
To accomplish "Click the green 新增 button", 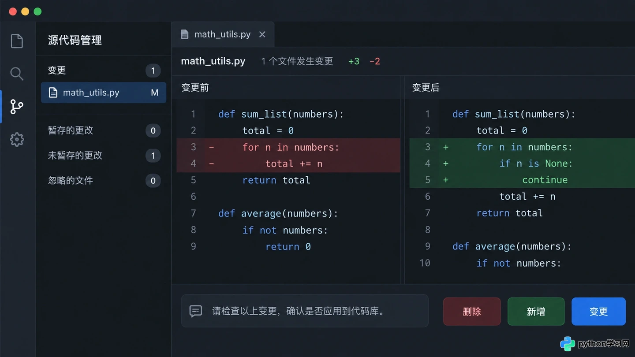I will click(536, 312).
